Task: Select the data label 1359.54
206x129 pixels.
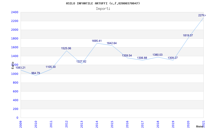Action: pyautogui.click(x=127, y=56)
